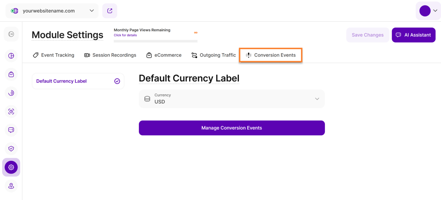Click the map pin sidebar icon
Image resolution: width=441 pixels, height=200 pixels.
(x=11, y=186)
